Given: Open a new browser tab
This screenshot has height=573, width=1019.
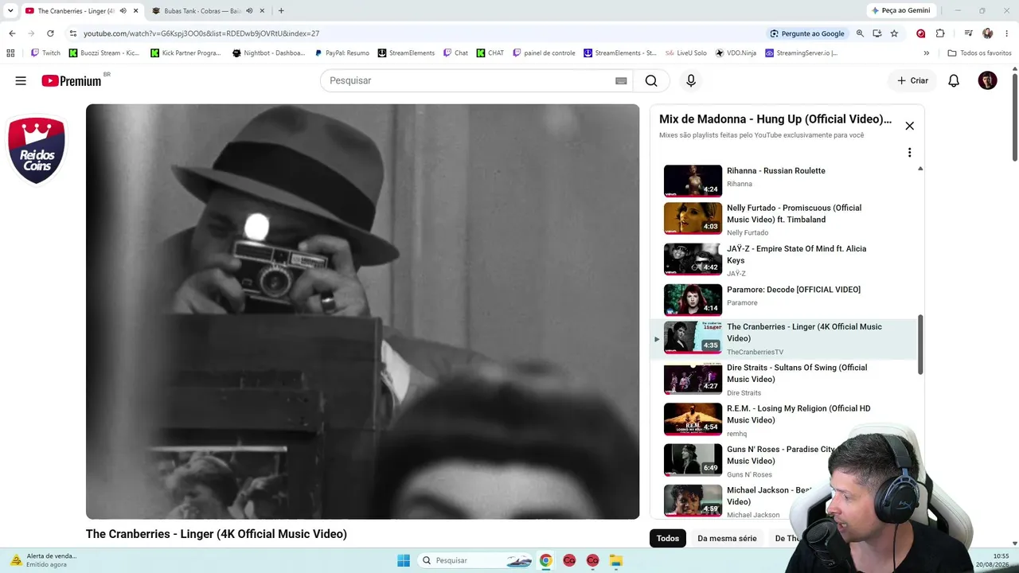Looking at the screenshot, I should [x=281, y=11].
